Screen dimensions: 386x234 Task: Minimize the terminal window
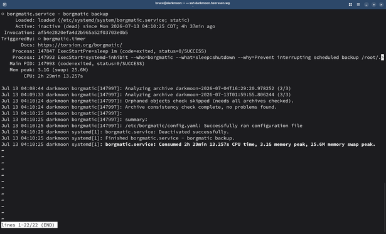(367, 4)
